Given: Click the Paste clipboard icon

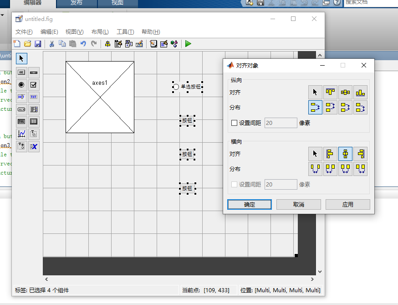Looking at the screenshot, I should [x=72, y=44].
